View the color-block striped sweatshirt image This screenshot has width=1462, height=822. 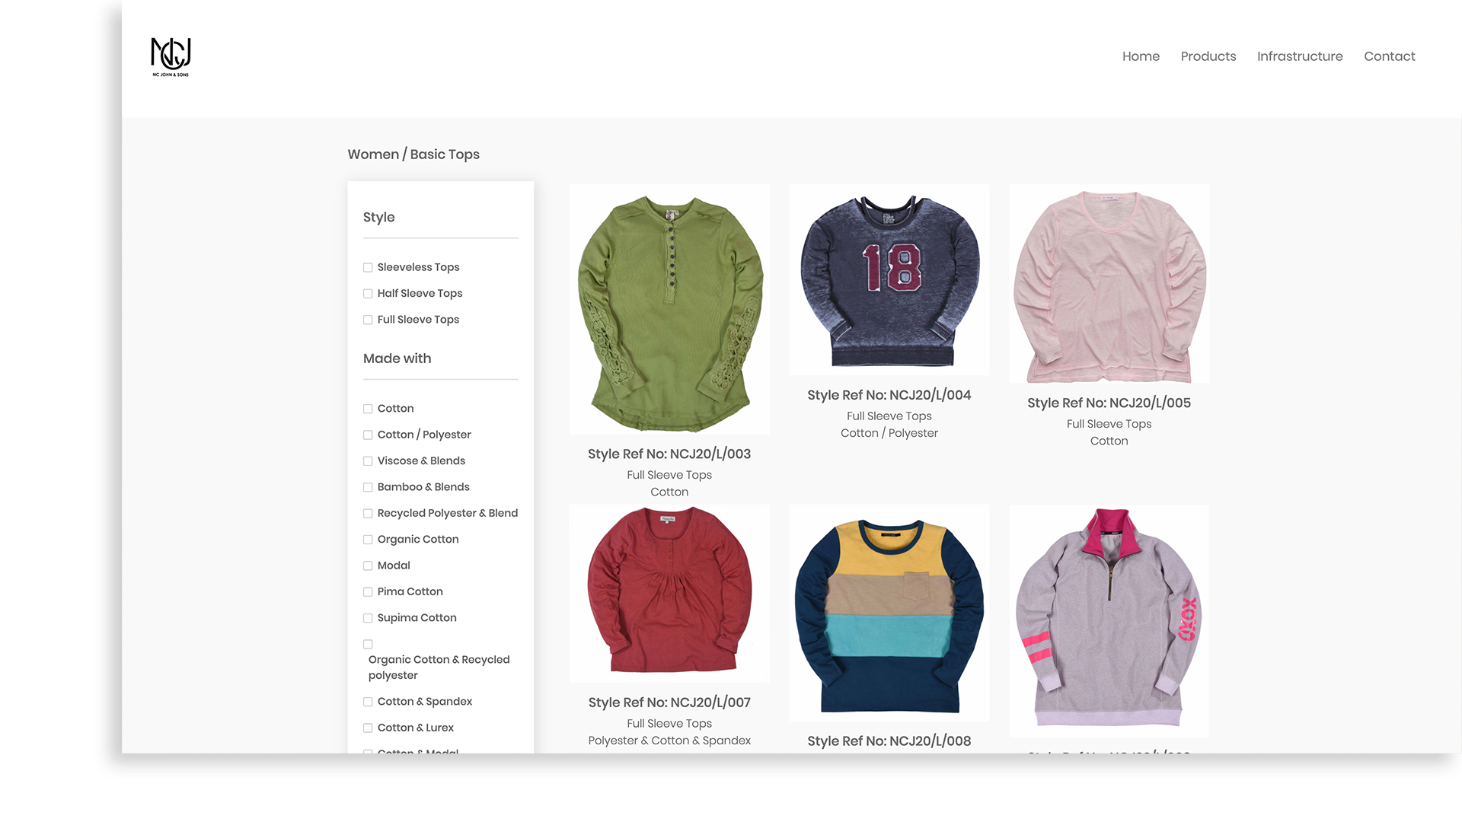click(889, 613)
